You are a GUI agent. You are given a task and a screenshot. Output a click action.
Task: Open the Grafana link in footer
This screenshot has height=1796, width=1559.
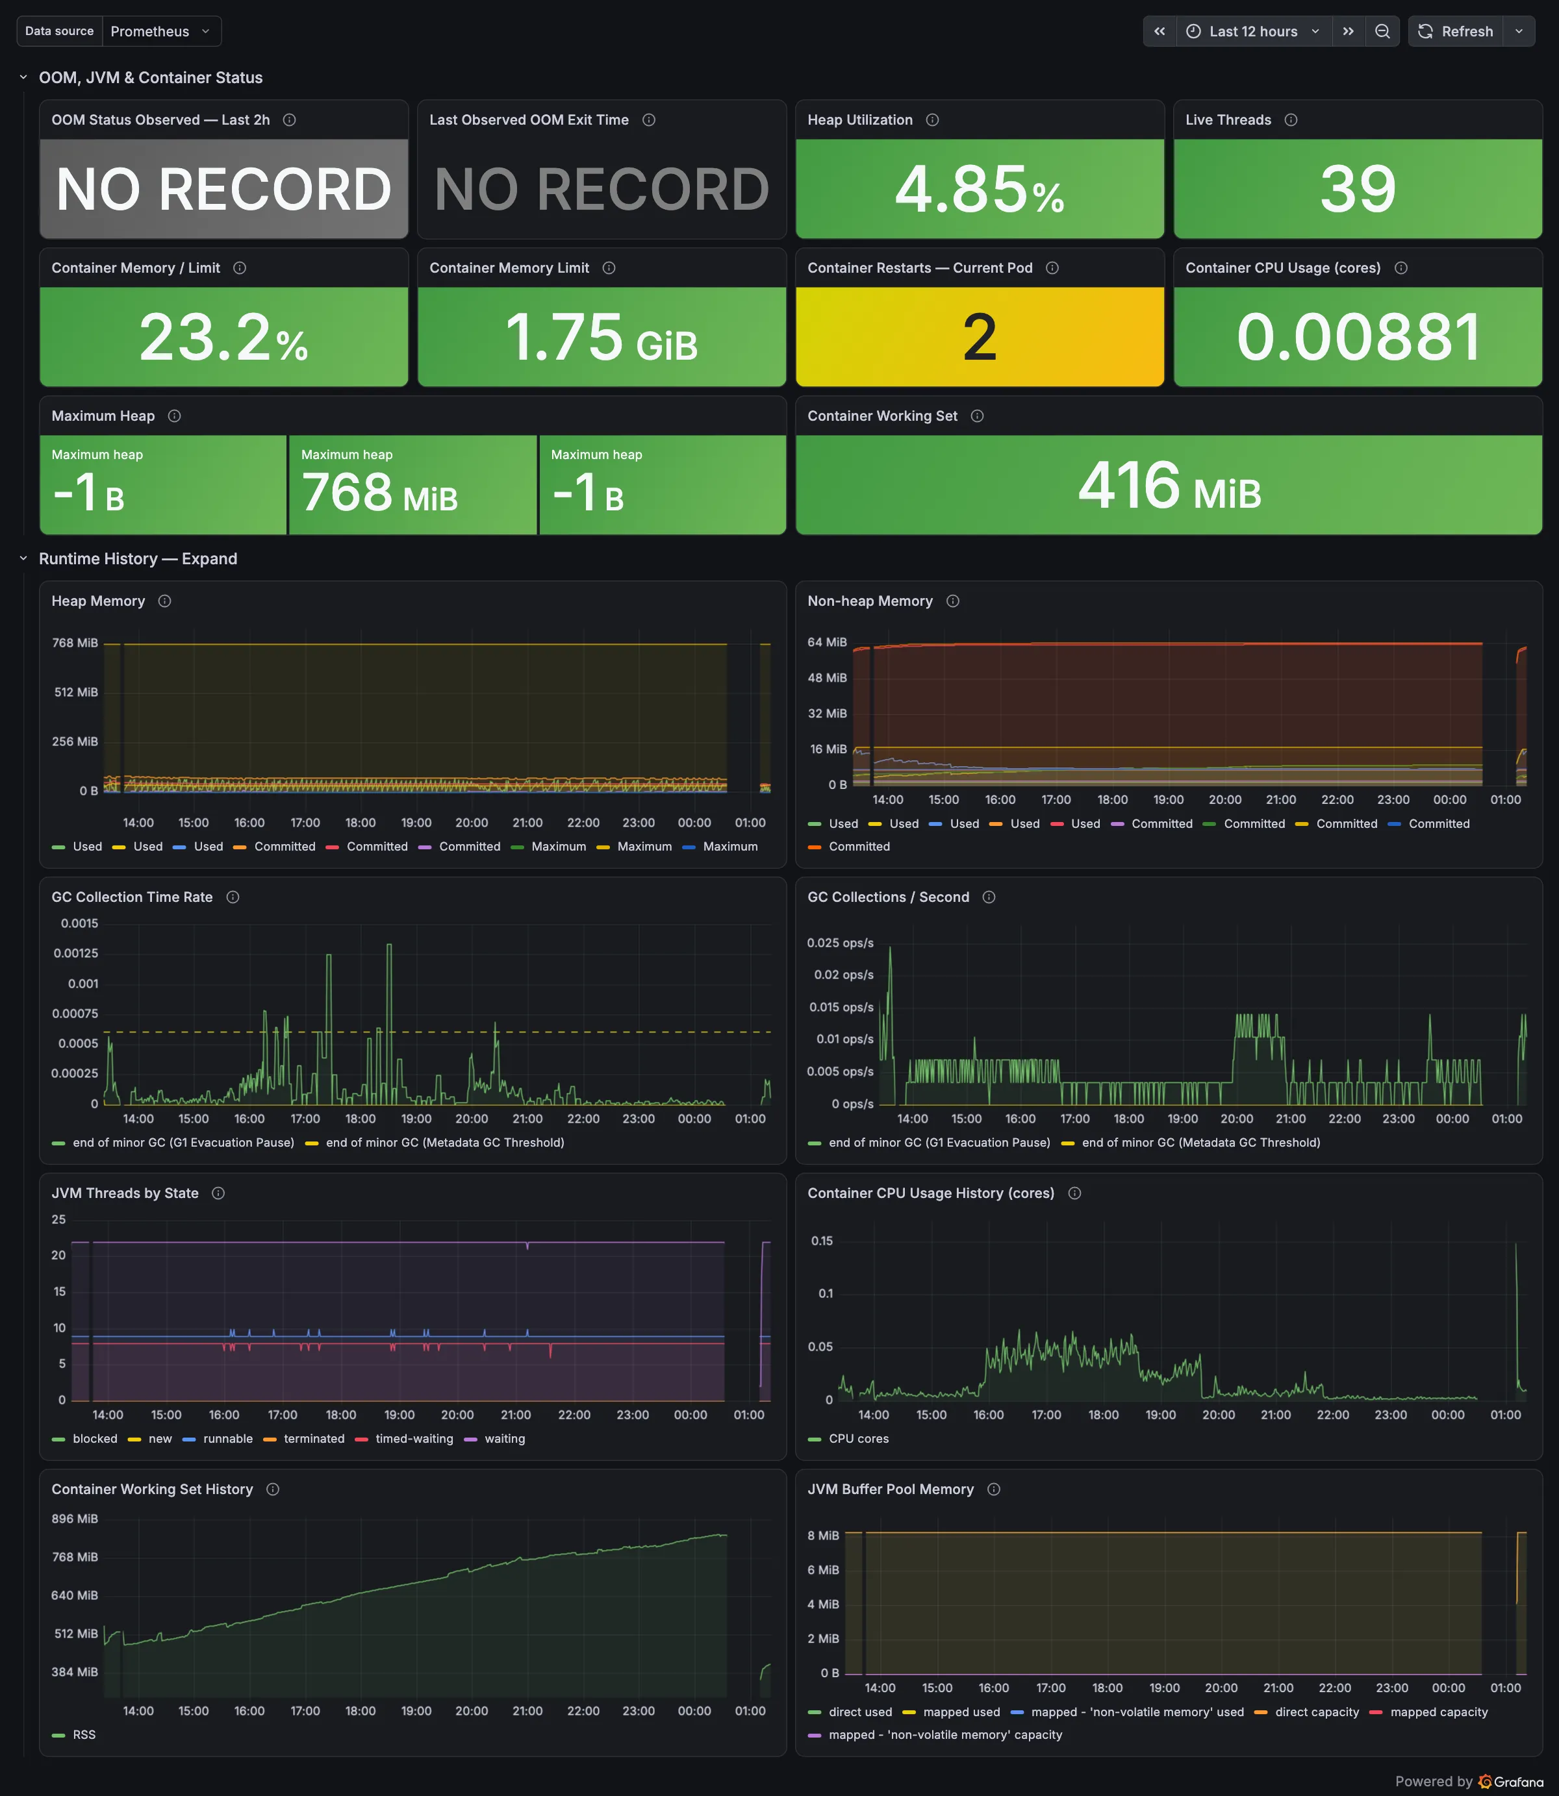click(x=1510, y=1781)
